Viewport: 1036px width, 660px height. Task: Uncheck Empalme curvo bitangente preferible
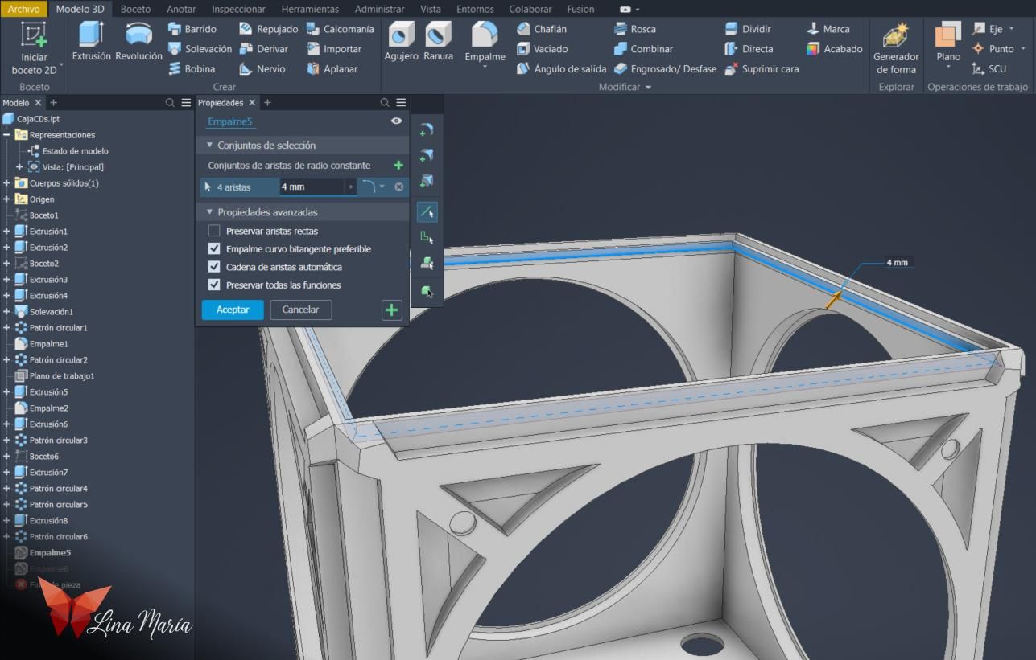(x=214, y=249)
